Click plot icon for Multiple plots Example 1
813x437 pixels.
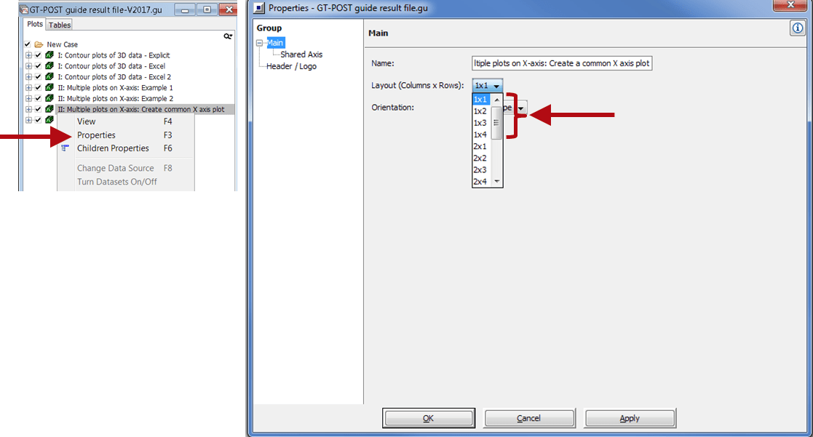point(49,87)
